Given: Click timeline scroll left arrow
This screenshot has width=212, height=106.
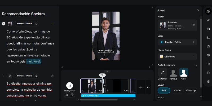Looking at the screenshot, I should (x=78, y=100).
